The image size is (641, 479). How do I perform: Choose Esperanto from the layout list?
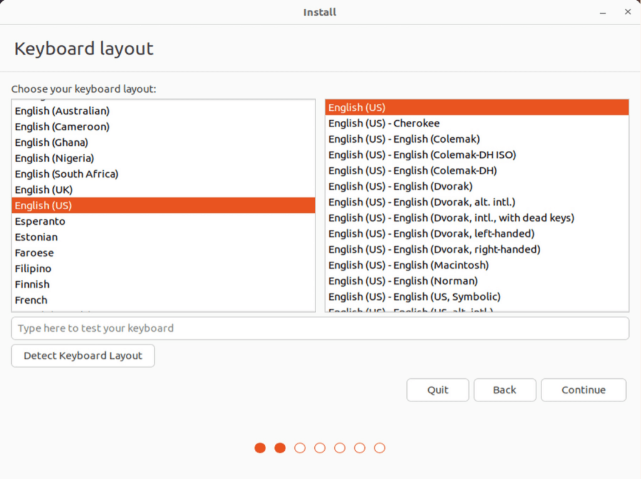[x=40, y=221]
